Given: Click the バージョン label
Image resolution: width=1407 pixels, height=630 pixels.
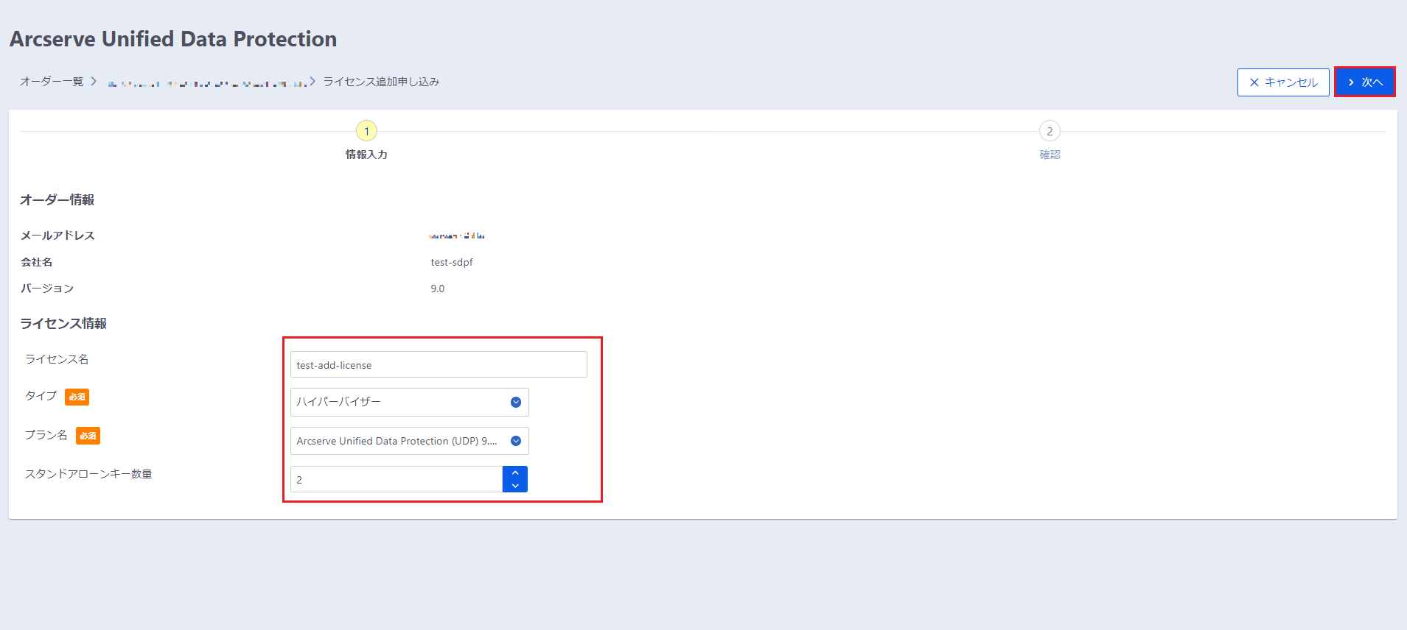Looking at the screenshot, I should [47, 289].
